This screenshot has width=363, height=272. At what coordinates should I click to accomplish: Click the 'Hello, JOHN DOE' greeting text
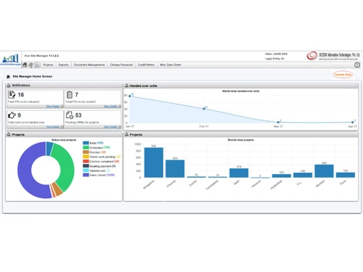276,54
